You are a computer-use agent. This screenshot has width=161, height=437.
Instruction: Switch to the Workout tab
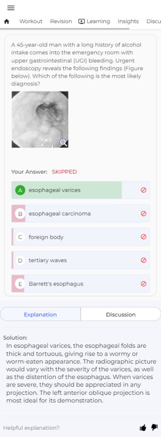[31, 21]
